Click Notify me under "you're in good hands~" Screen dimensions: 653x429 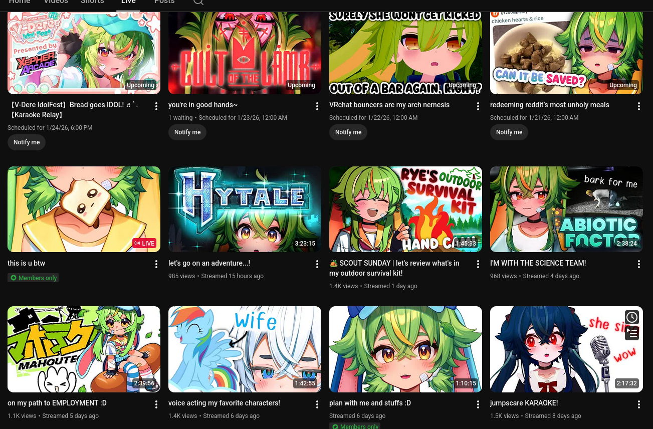[187, 132]
